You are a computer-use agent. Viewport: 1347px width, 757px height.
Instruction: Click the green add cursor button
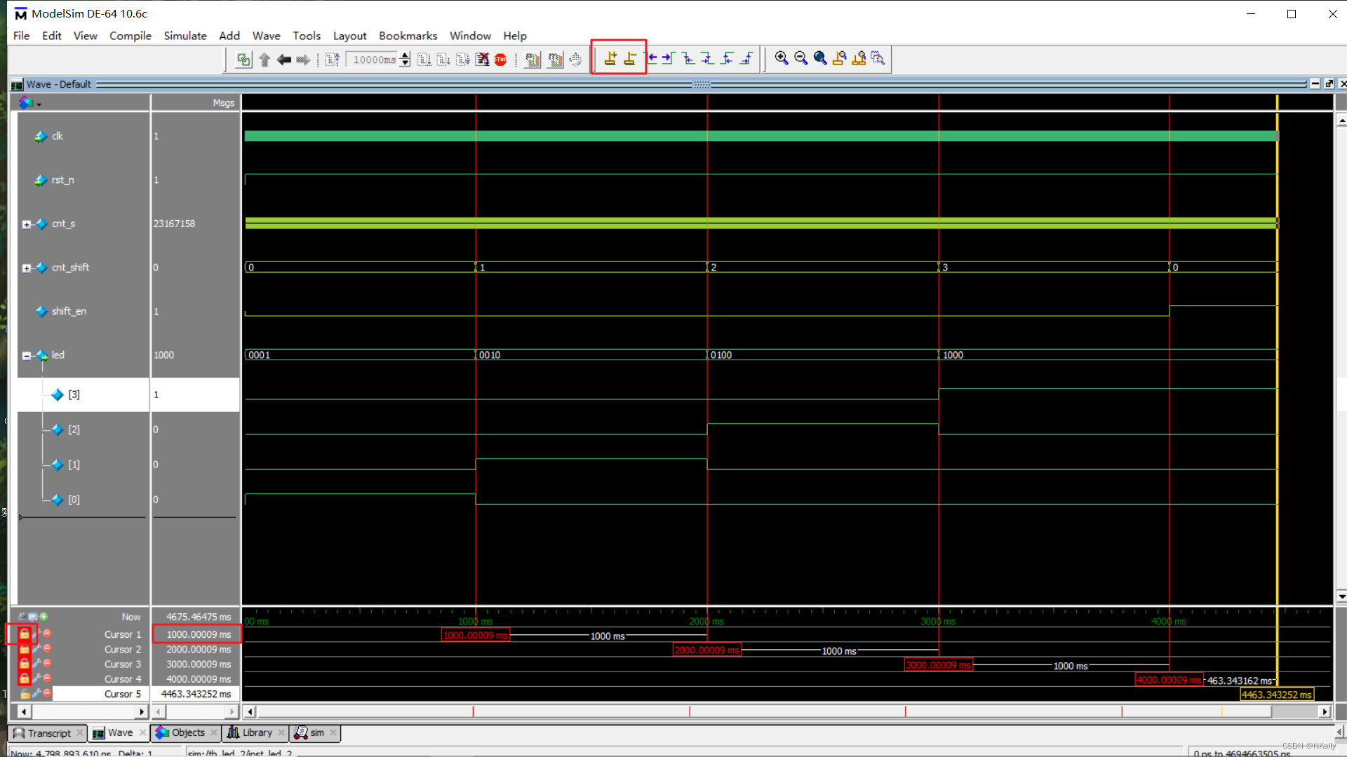[43, 617]
